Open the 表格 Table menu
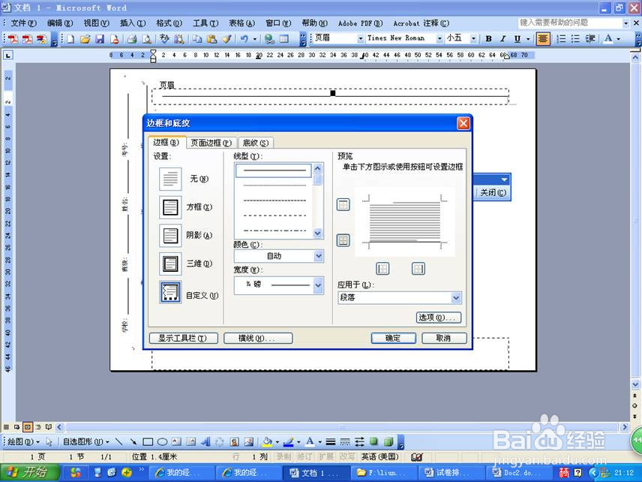Screen dimensions: 642x482 pos(242,23)
